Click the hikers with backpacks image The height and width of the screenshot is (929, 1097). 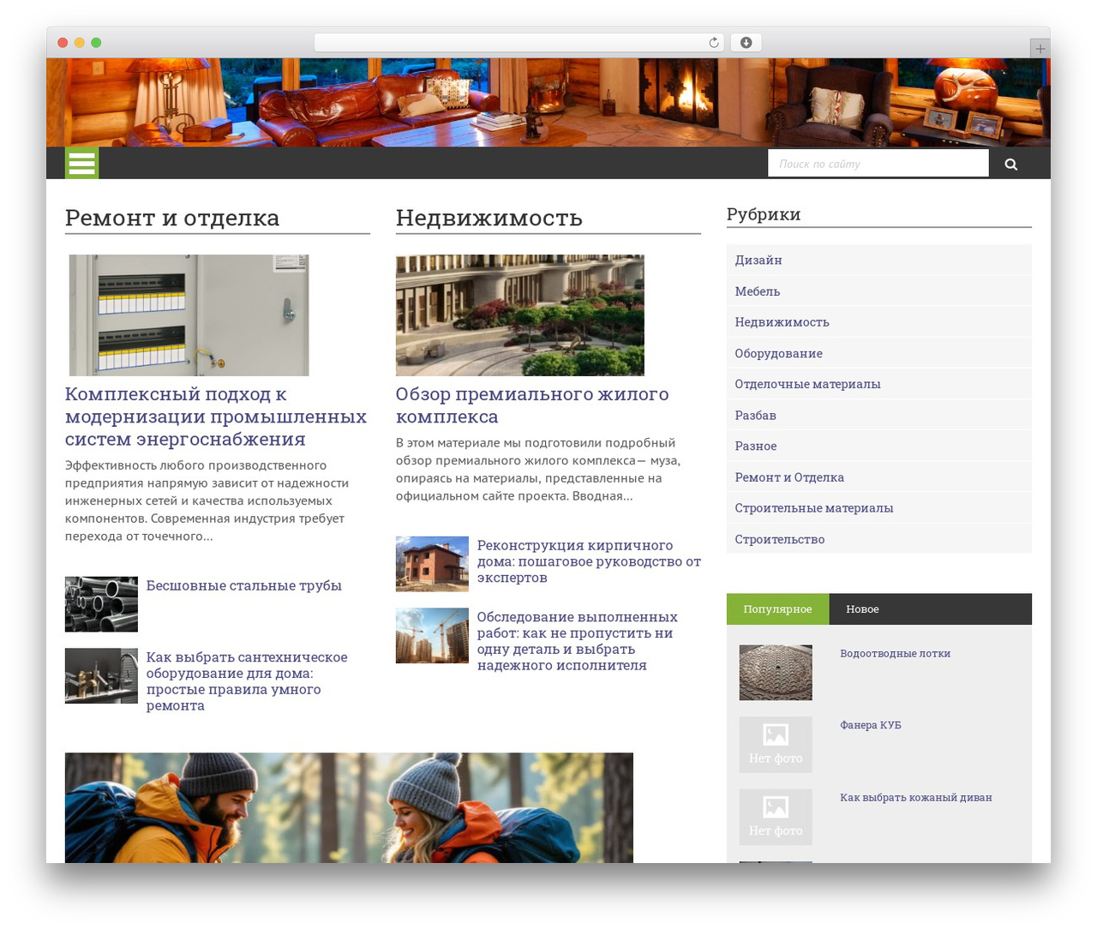pos(349,808)
